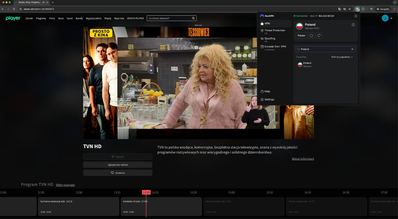Click the Player logo in the site header

click(13, 18)
